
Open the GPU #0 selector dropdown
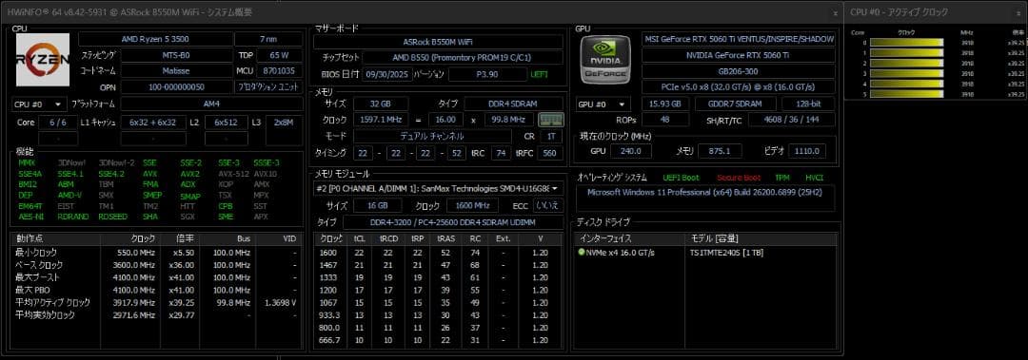pyautogui.click(x=603, y=104)
